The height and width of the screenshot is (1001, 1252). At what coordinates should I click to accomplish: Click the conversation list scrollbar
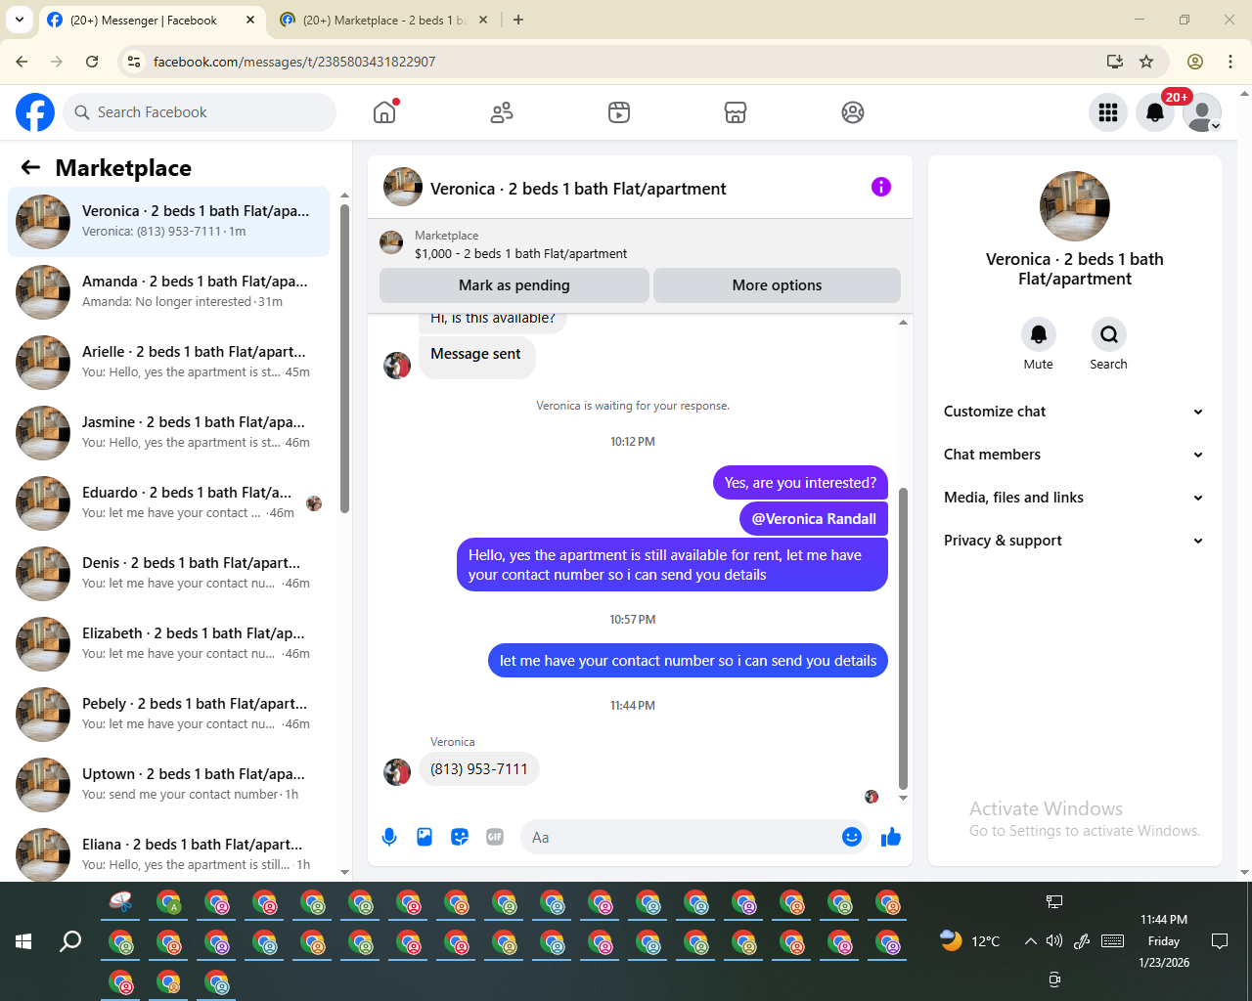tap(344, 358)
